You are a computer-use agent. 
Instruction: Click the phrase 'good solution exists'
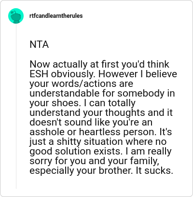(x=74, y=151)
